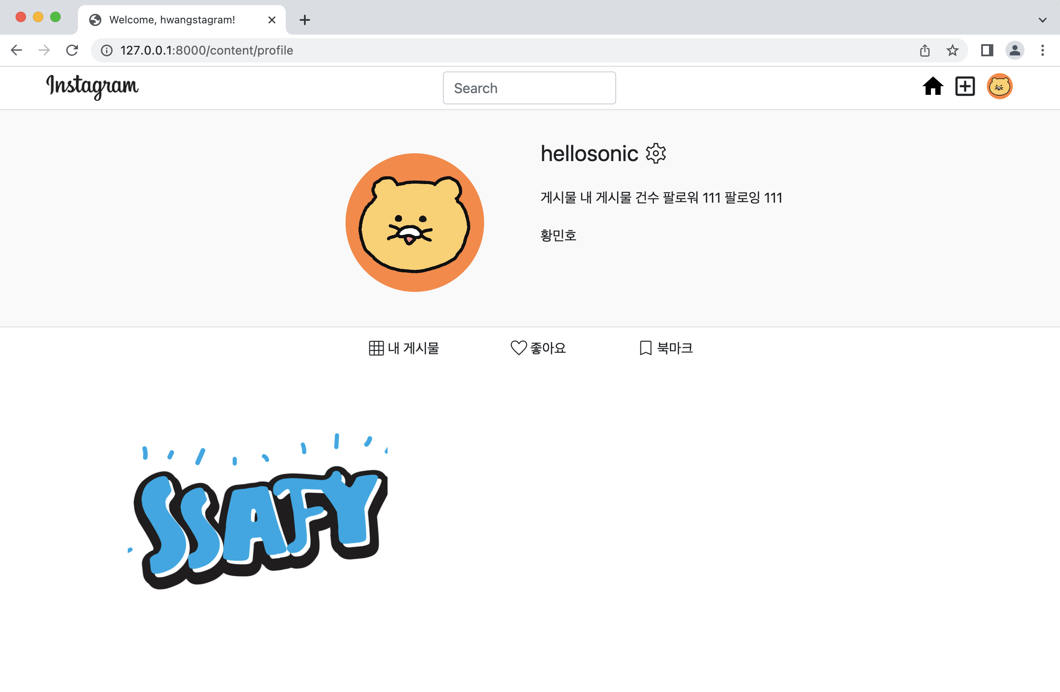Switch to the 좋아요 tab
1060x692 pixels.
point(538,348)
